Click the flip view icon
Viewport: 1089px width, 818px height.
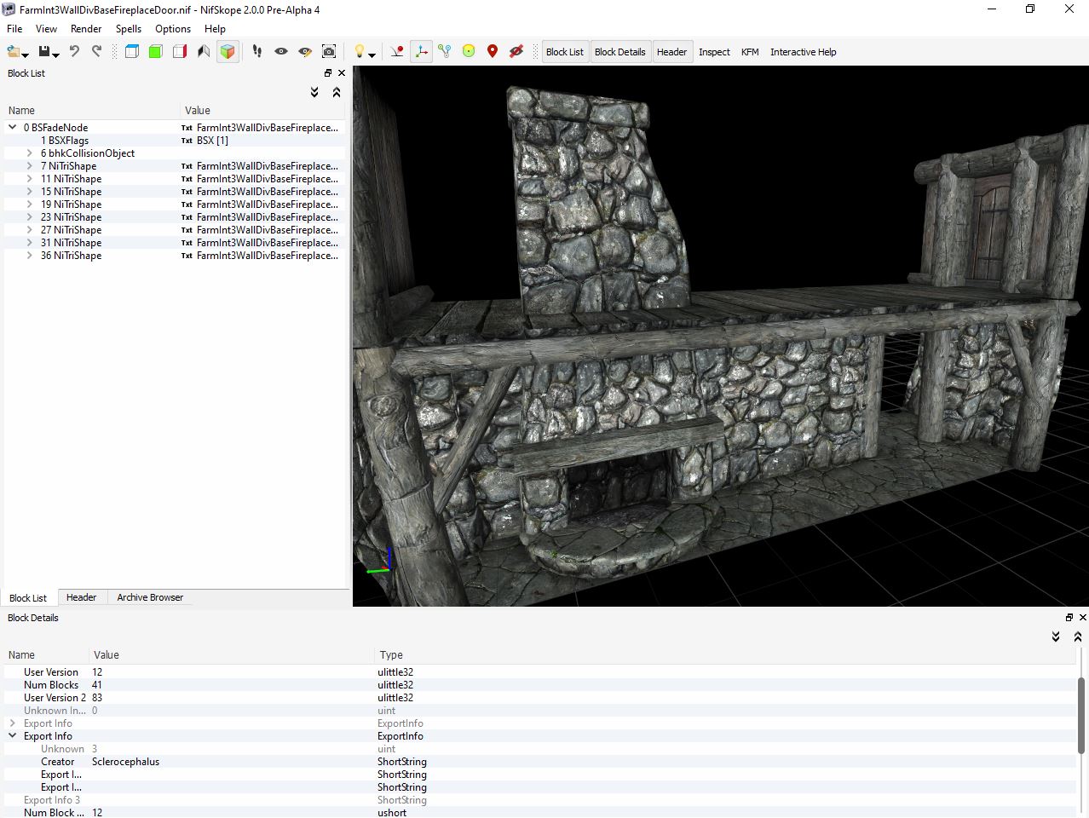(x=204, y=52)
